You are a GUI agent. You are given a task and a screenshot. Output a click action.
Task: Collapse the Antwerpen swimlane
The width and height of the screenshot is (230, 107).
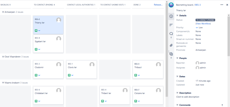coord(3,12)
